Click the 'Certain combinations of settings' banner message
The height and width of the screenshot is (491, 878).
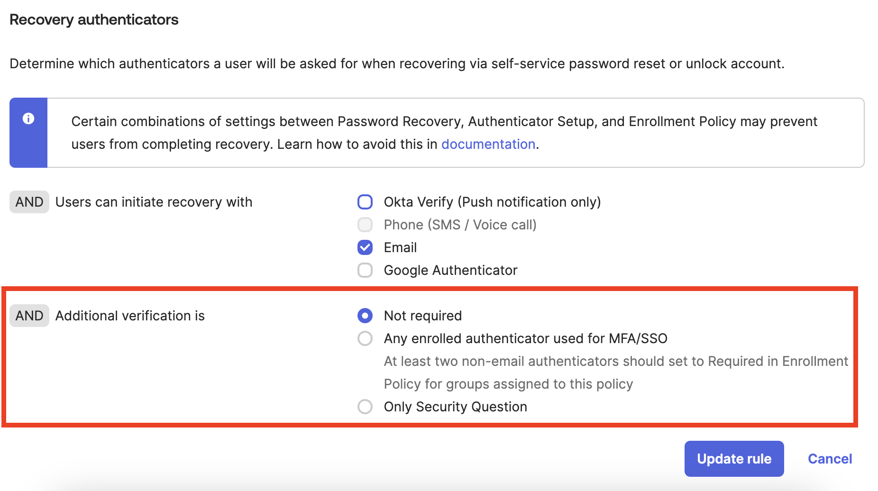pyautogui.click(x=444, y=122)
